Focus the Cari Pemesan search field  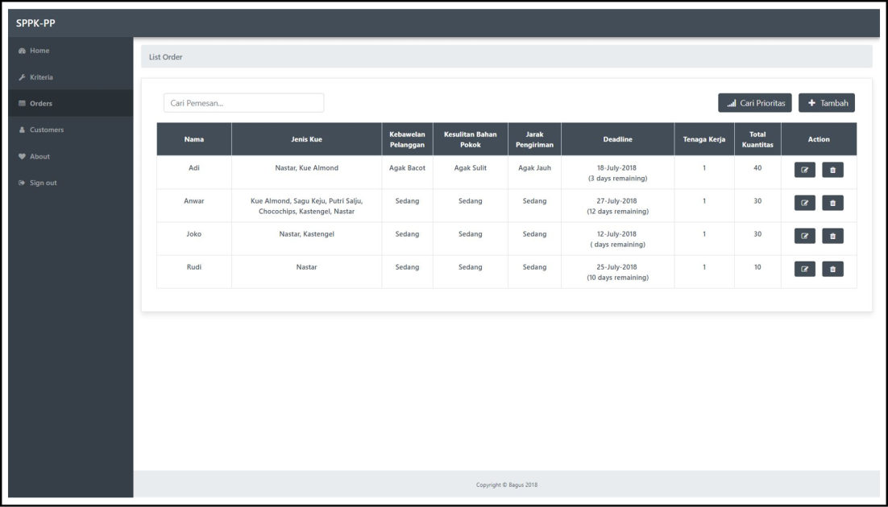(243, 103)
